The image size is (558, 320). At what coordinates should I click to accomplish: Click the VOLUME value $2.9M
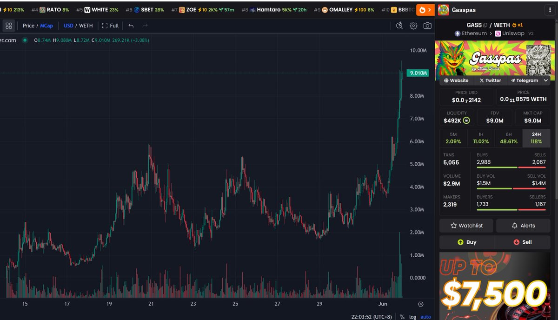[x=452, y=183]
